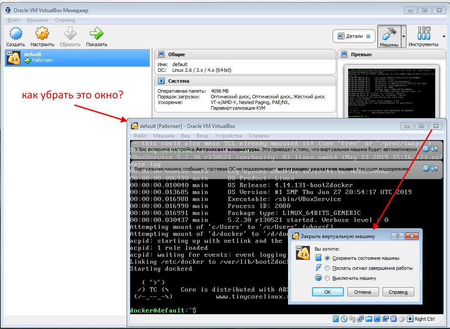This screenshot has width=450, height=329.
Task: Click CPU virtualization features status icon
Action: point(393,319)
